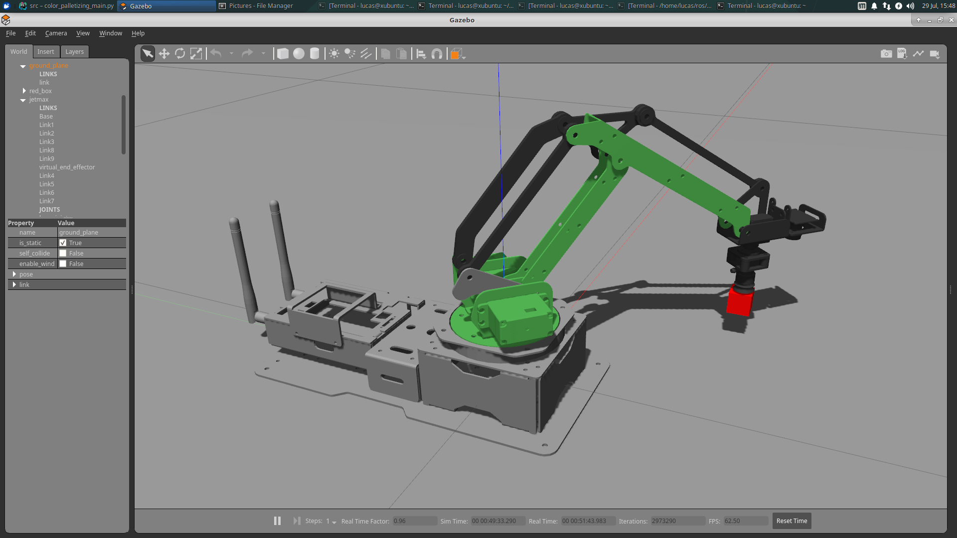Screen dimensions: 957x538
Task: Collapse the jetmax tree node
Action: tap(23, 100)
